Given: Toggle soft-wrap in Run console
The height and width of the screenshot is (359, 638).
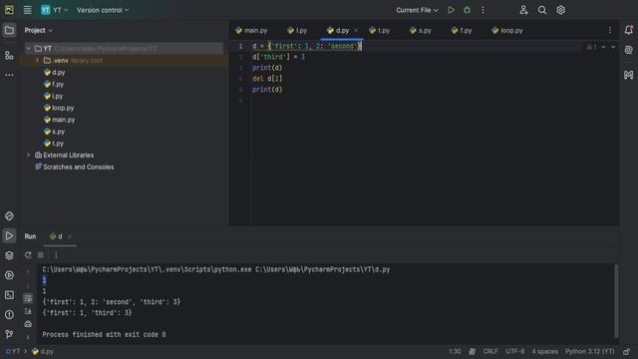Looking at the screenshot, I should coord(28,298).
